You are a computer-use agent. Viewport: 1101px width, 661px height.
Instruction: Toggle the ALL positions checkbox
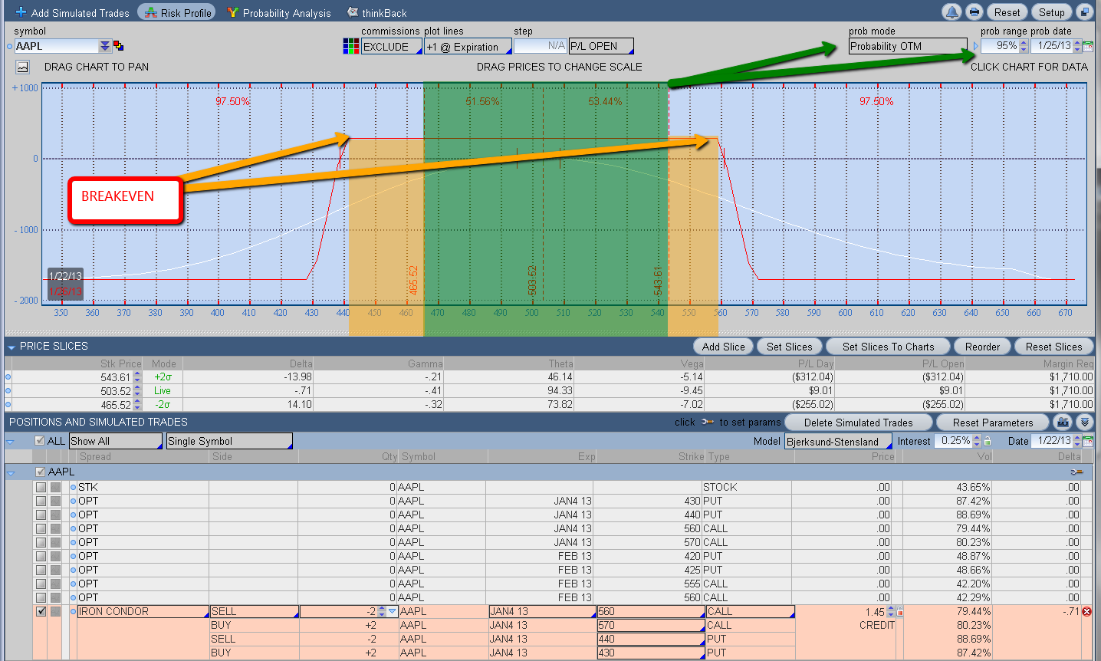click(40, 441)
